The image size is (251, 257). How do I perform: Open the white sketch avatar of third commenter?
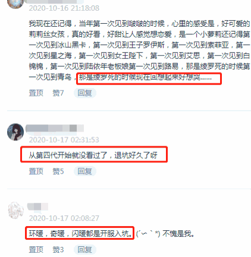point(15,210)
